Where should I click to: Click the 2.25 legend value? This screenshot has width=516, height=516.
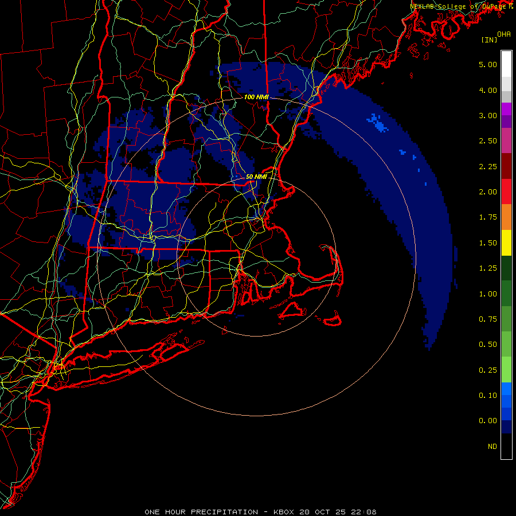(x=488, y=166)
